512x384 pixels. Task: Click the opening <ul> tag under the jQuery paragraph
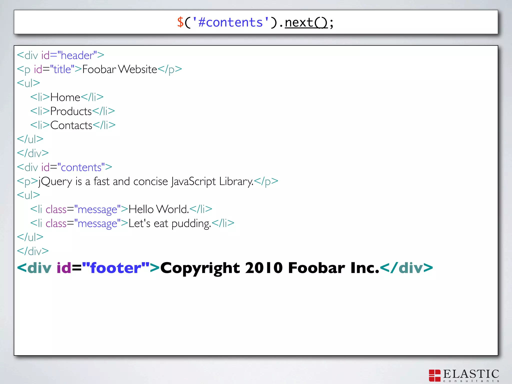[x=28, y=195]
